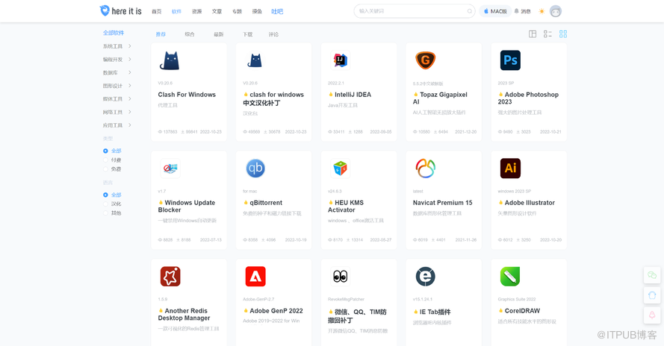Open the CorelDRAW title link
The height and width of the screenshot is (346, 664).
522,311
